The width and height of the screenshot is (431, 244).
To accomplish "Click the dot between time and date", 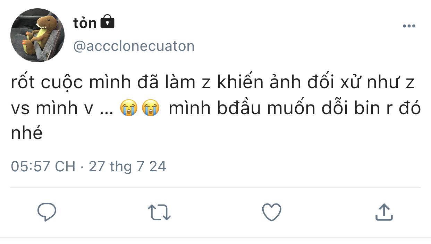I will coord(82,167).
